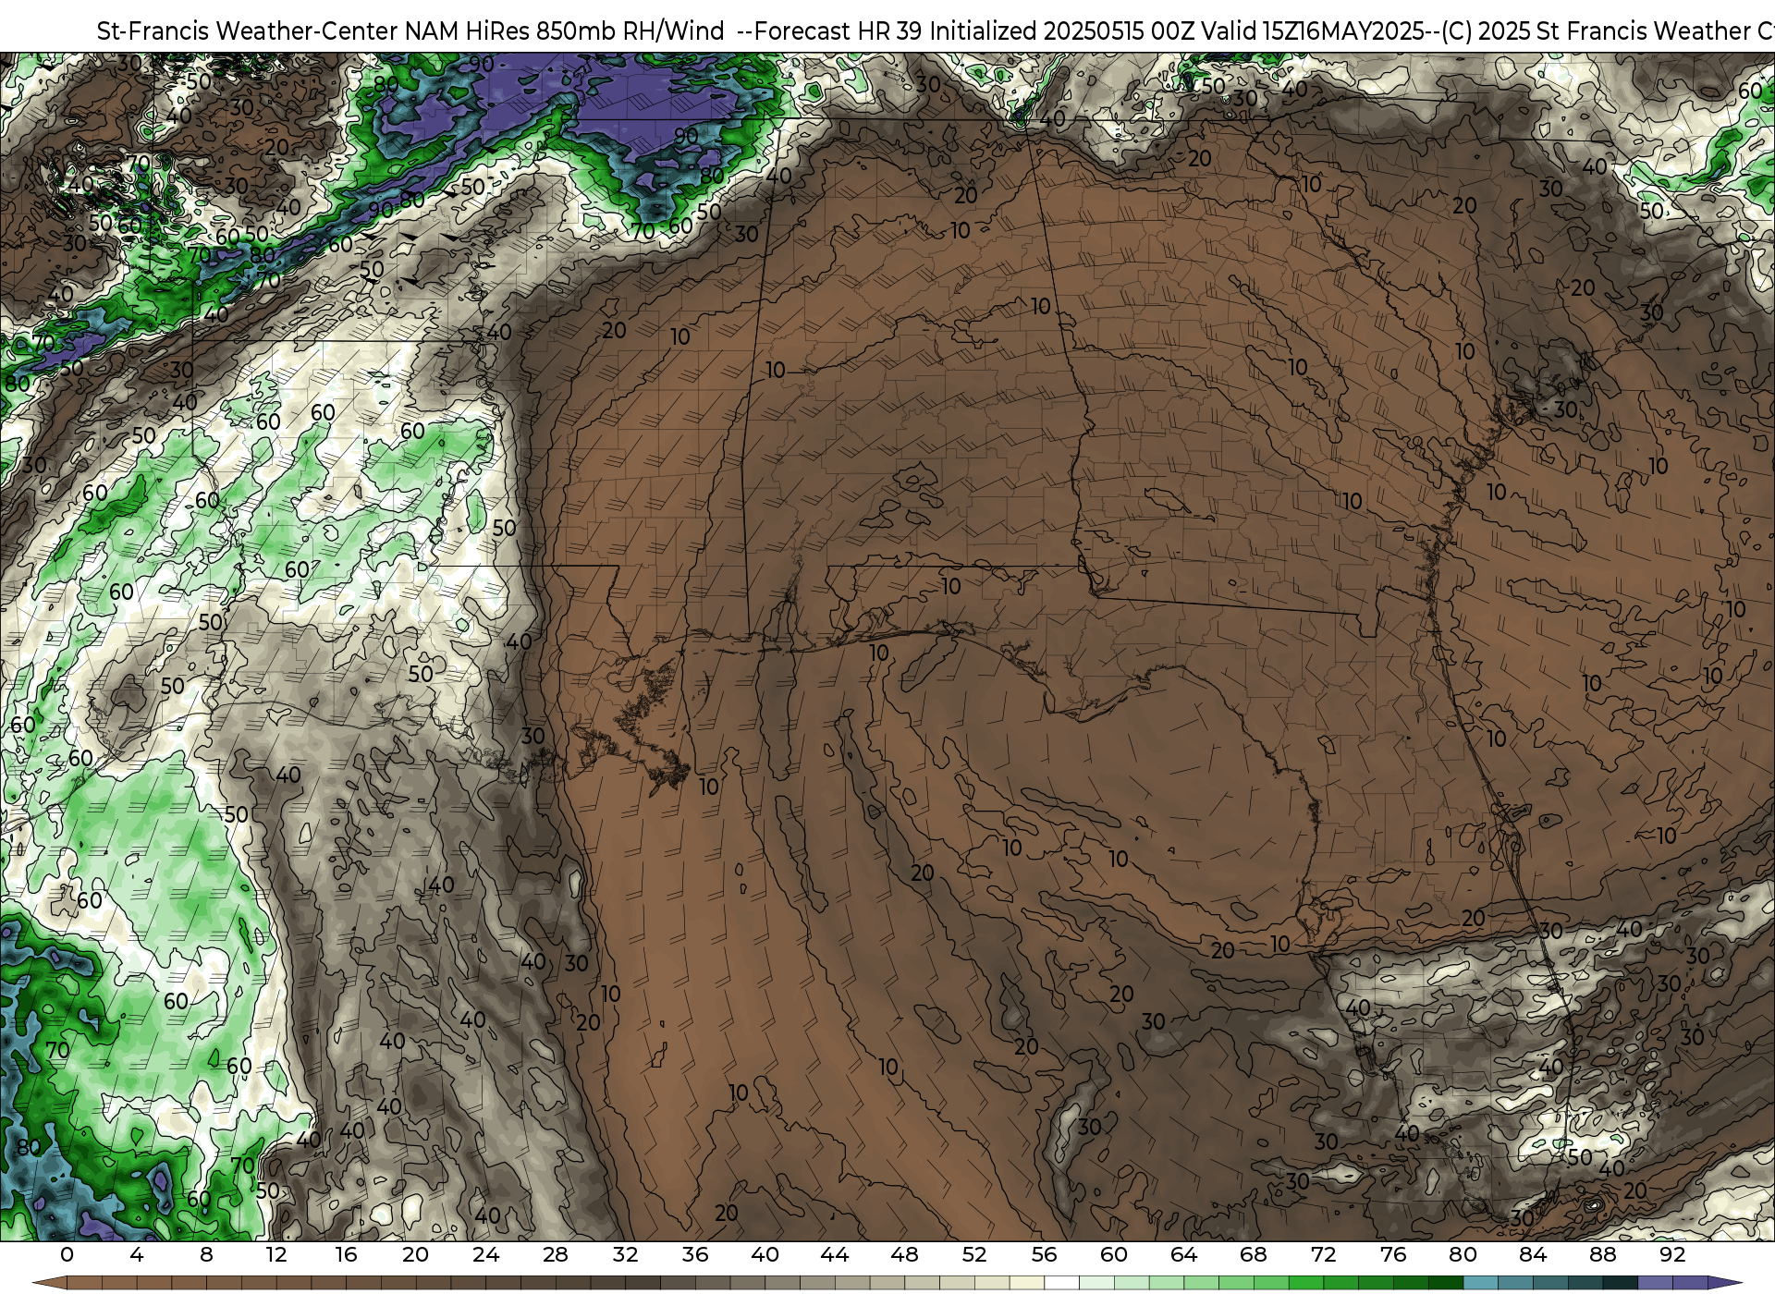
Task: Click the colorbar tick label '44'
Action: [835, 1254]
